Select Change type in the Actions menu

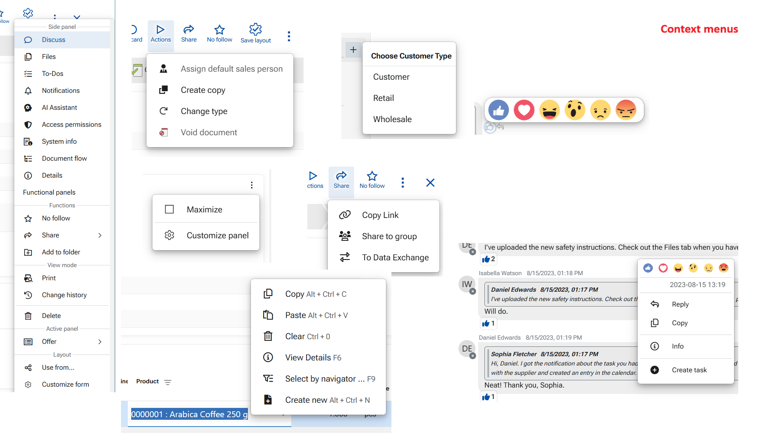220,111
